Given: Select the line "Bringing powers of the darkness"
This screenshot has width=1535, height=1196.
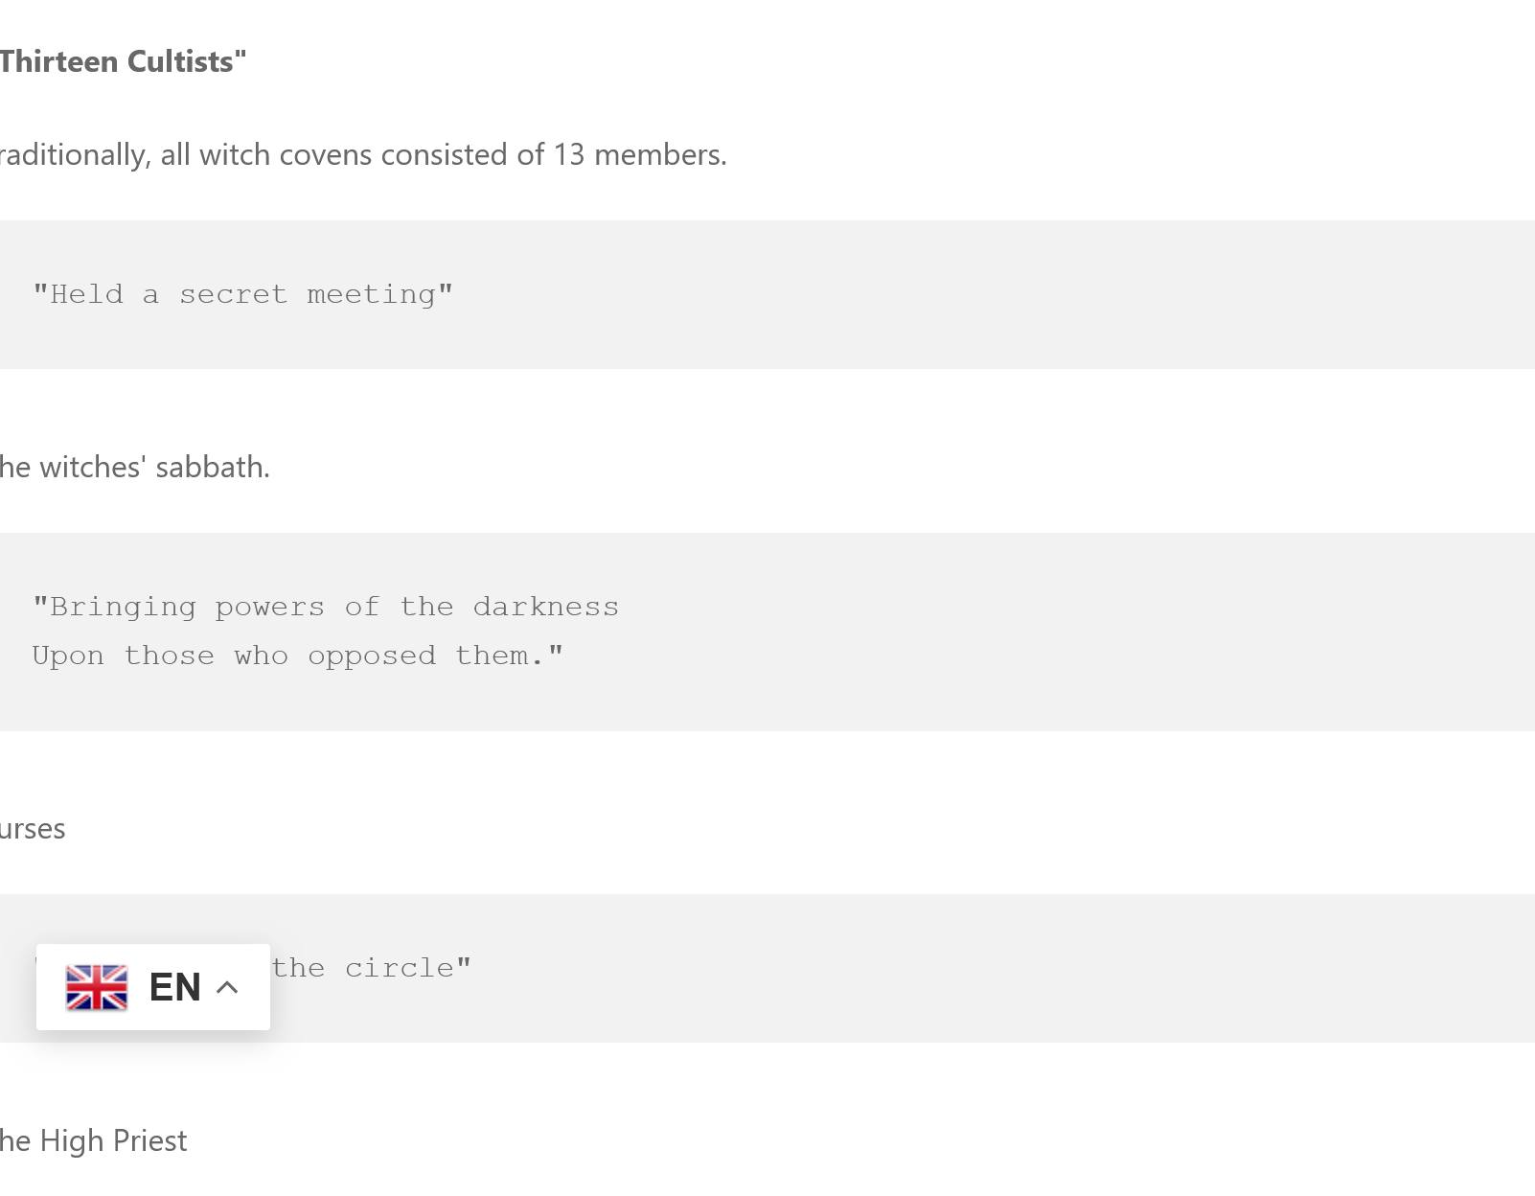Looking at the screenshot, I should pyautogui.click(x=326, y=607).
